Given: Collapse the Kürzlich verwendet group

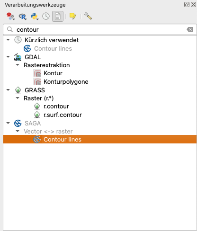Looking at the screenshot, I should (8, 40).
